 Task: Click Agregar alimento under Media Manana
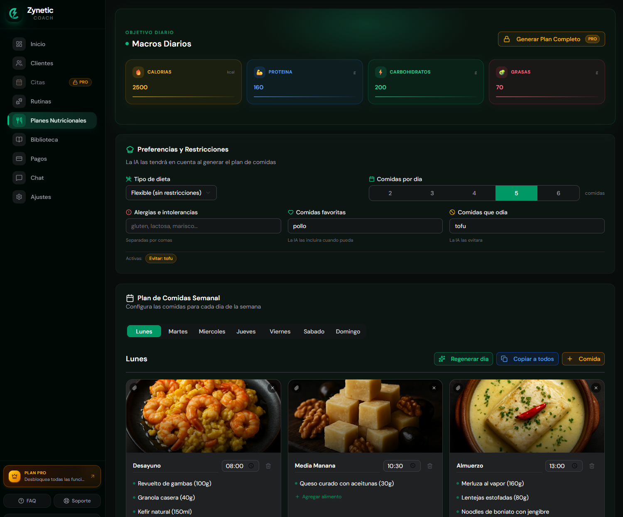click(x=319, y=497)
